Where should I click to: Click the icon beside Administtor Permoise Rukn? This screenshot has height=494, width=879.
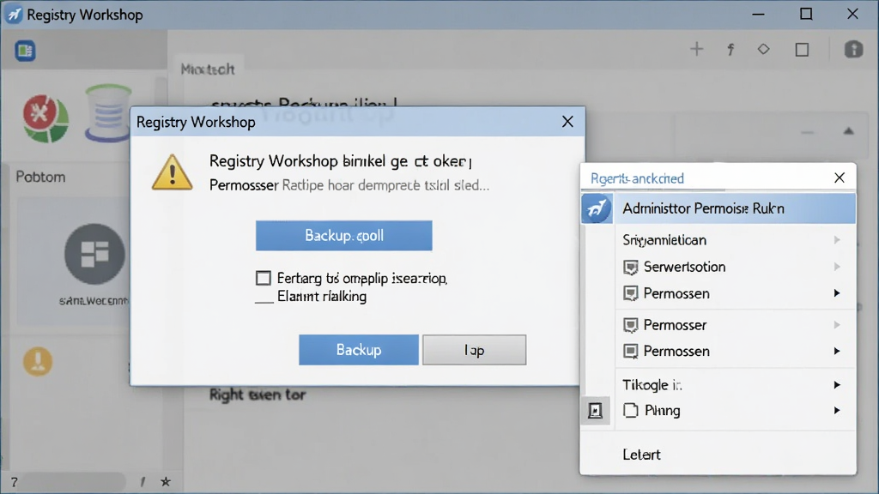pos(597,208)
